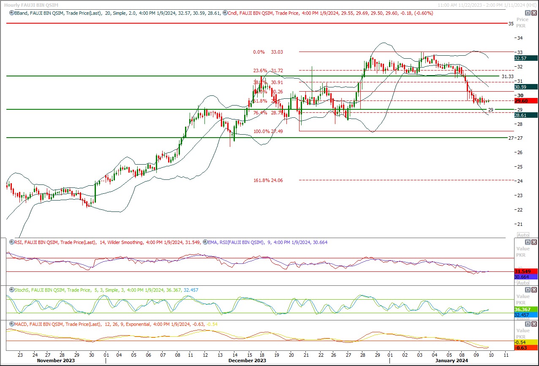Toggle Auto scaling on the RSI axis
Screen dimensions: 539x366
[523, 282]
